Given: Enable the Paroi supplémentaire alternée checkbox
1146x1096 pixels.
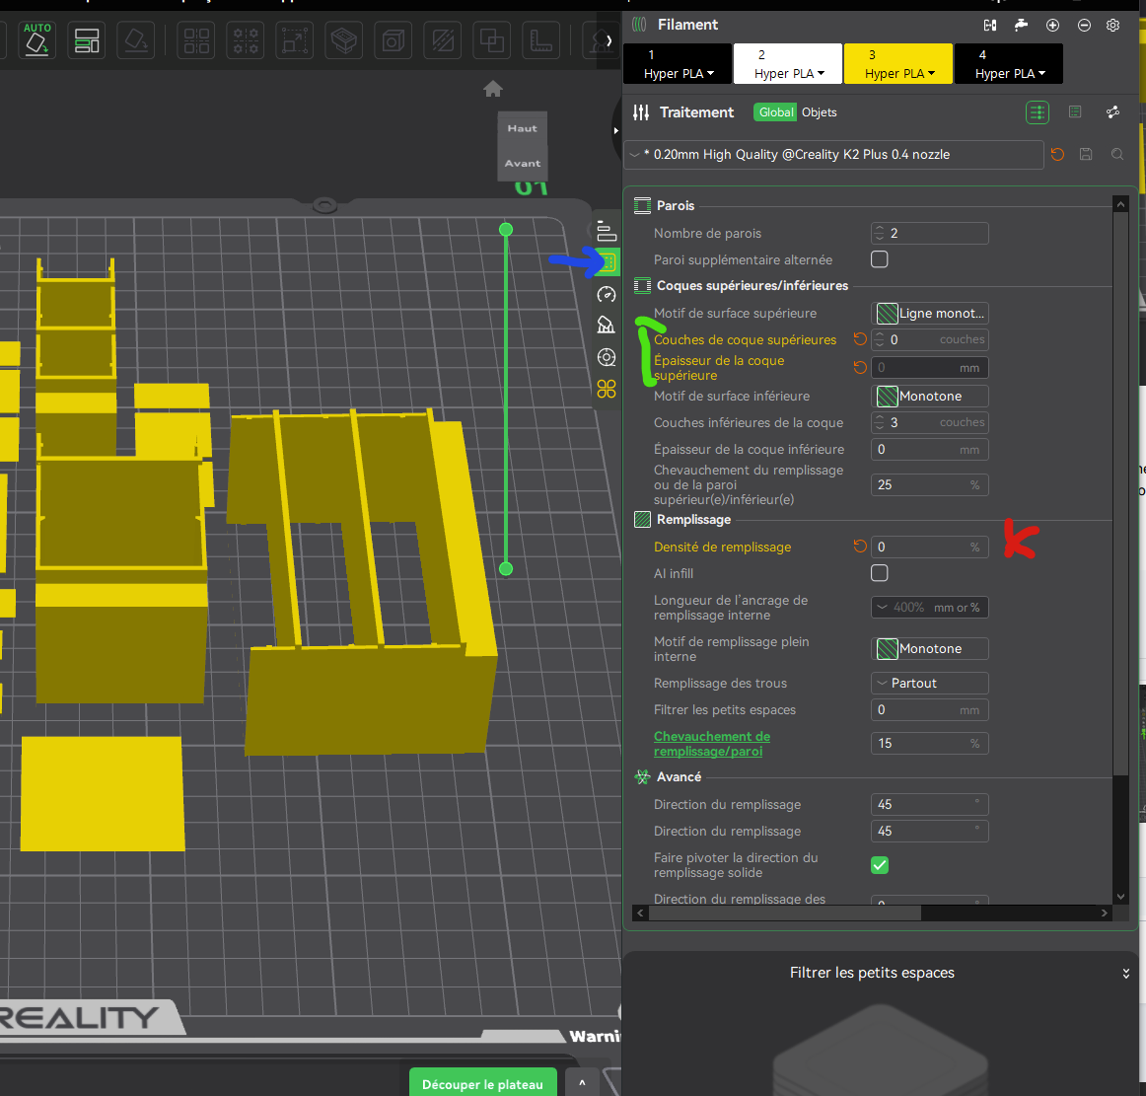Looking at the screenshot, I should pos(880,259).
